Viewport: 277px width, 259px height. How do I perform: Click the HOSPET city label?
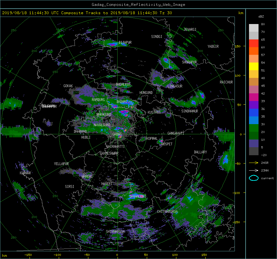coord(167,144)
